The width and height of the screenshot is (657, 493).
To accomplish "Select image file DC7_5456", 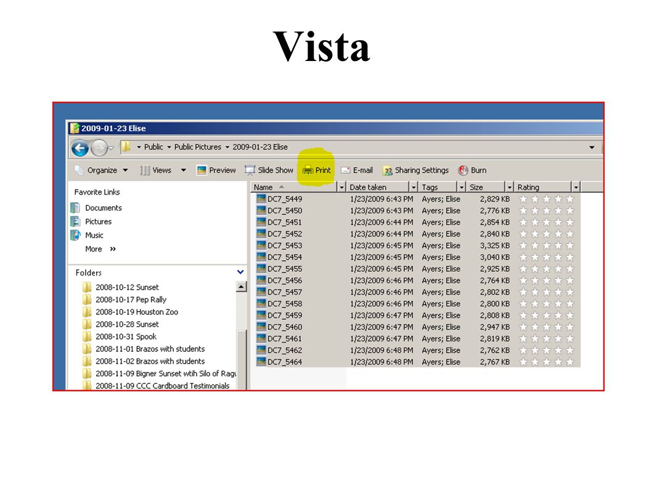I will coord(279,280).
